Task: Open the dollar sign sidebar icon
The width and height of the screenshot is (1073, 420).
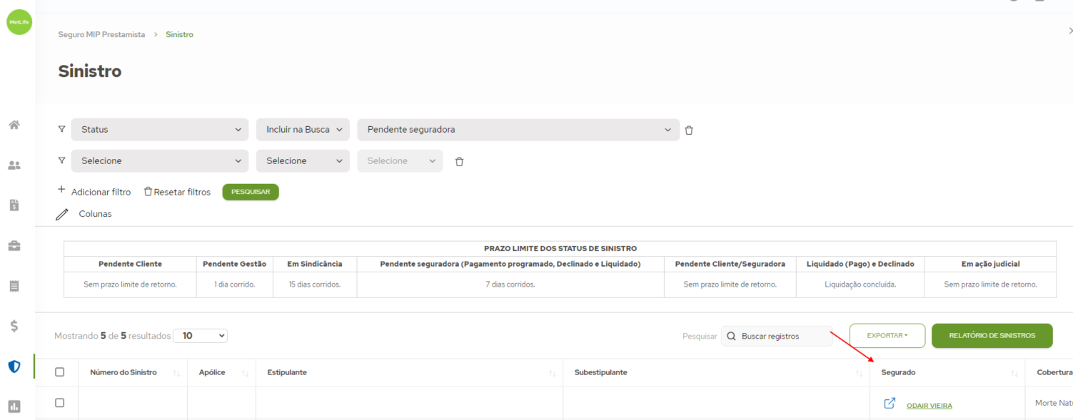Action: 14,327
